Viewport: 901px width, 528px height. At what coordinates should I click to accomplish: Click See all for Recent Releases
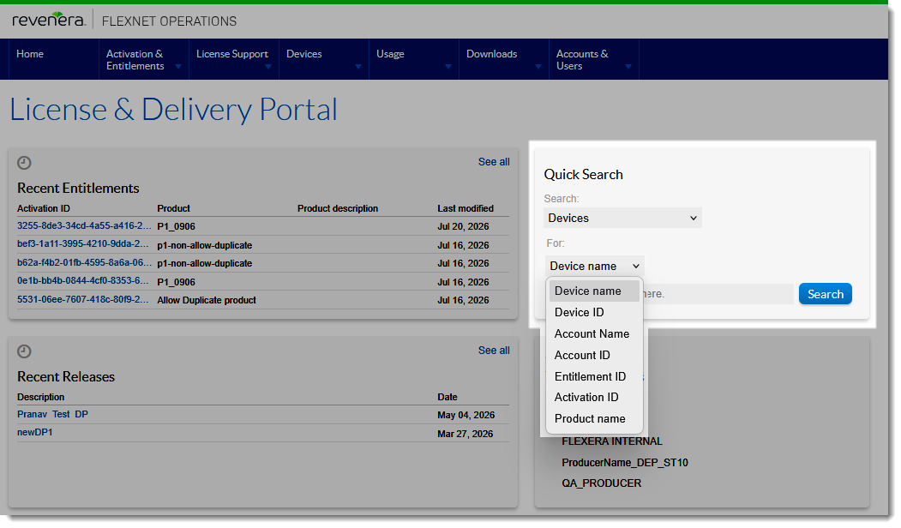[494, 351]
